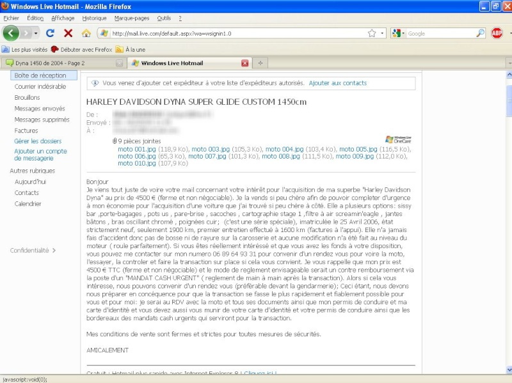The height and width of the screenshot is (383, 512).
Task: Reload the current page
Action: click(50, 33)
